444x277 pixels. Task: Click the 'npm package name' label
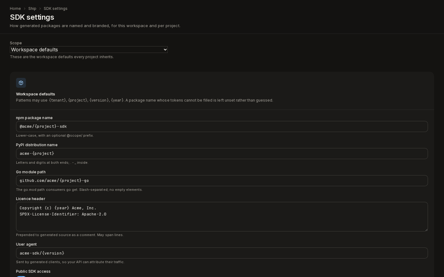coord(34,118)
